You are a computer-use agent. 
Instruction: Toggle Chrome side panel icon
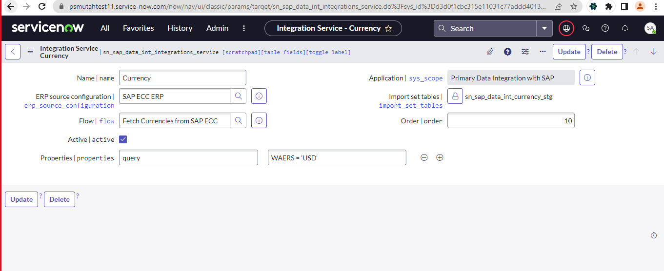coord(624,7)
